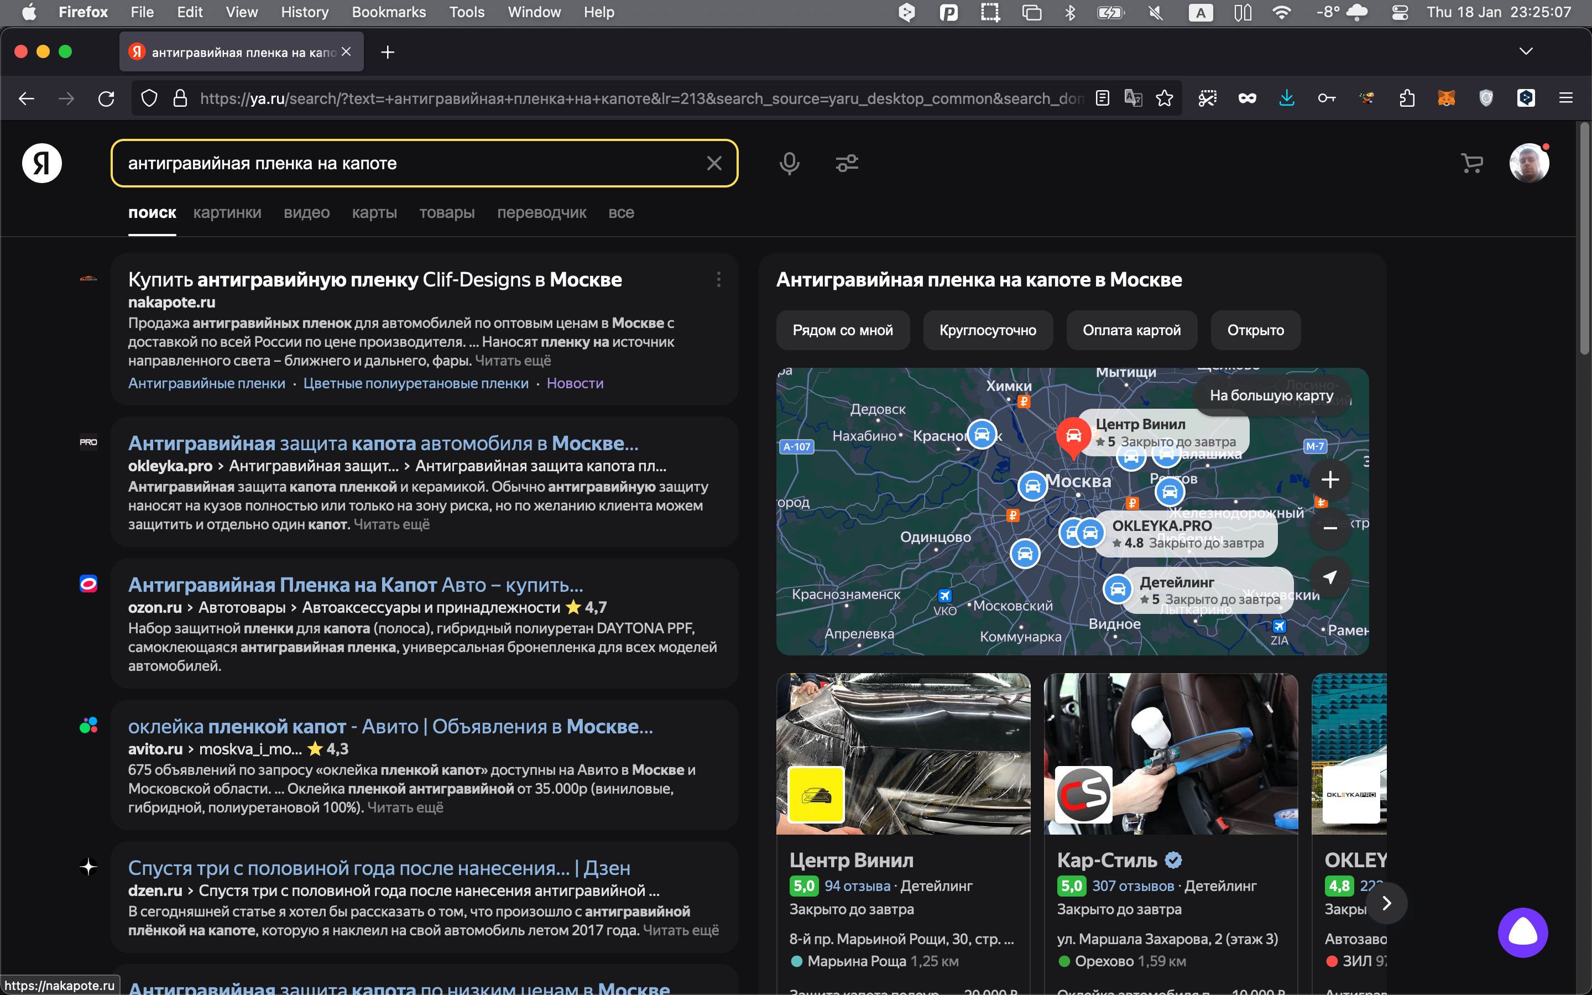Toggle the 'Открыто' filter chip
This screenshot has height=995, width=1592.
pos(1255,330)
